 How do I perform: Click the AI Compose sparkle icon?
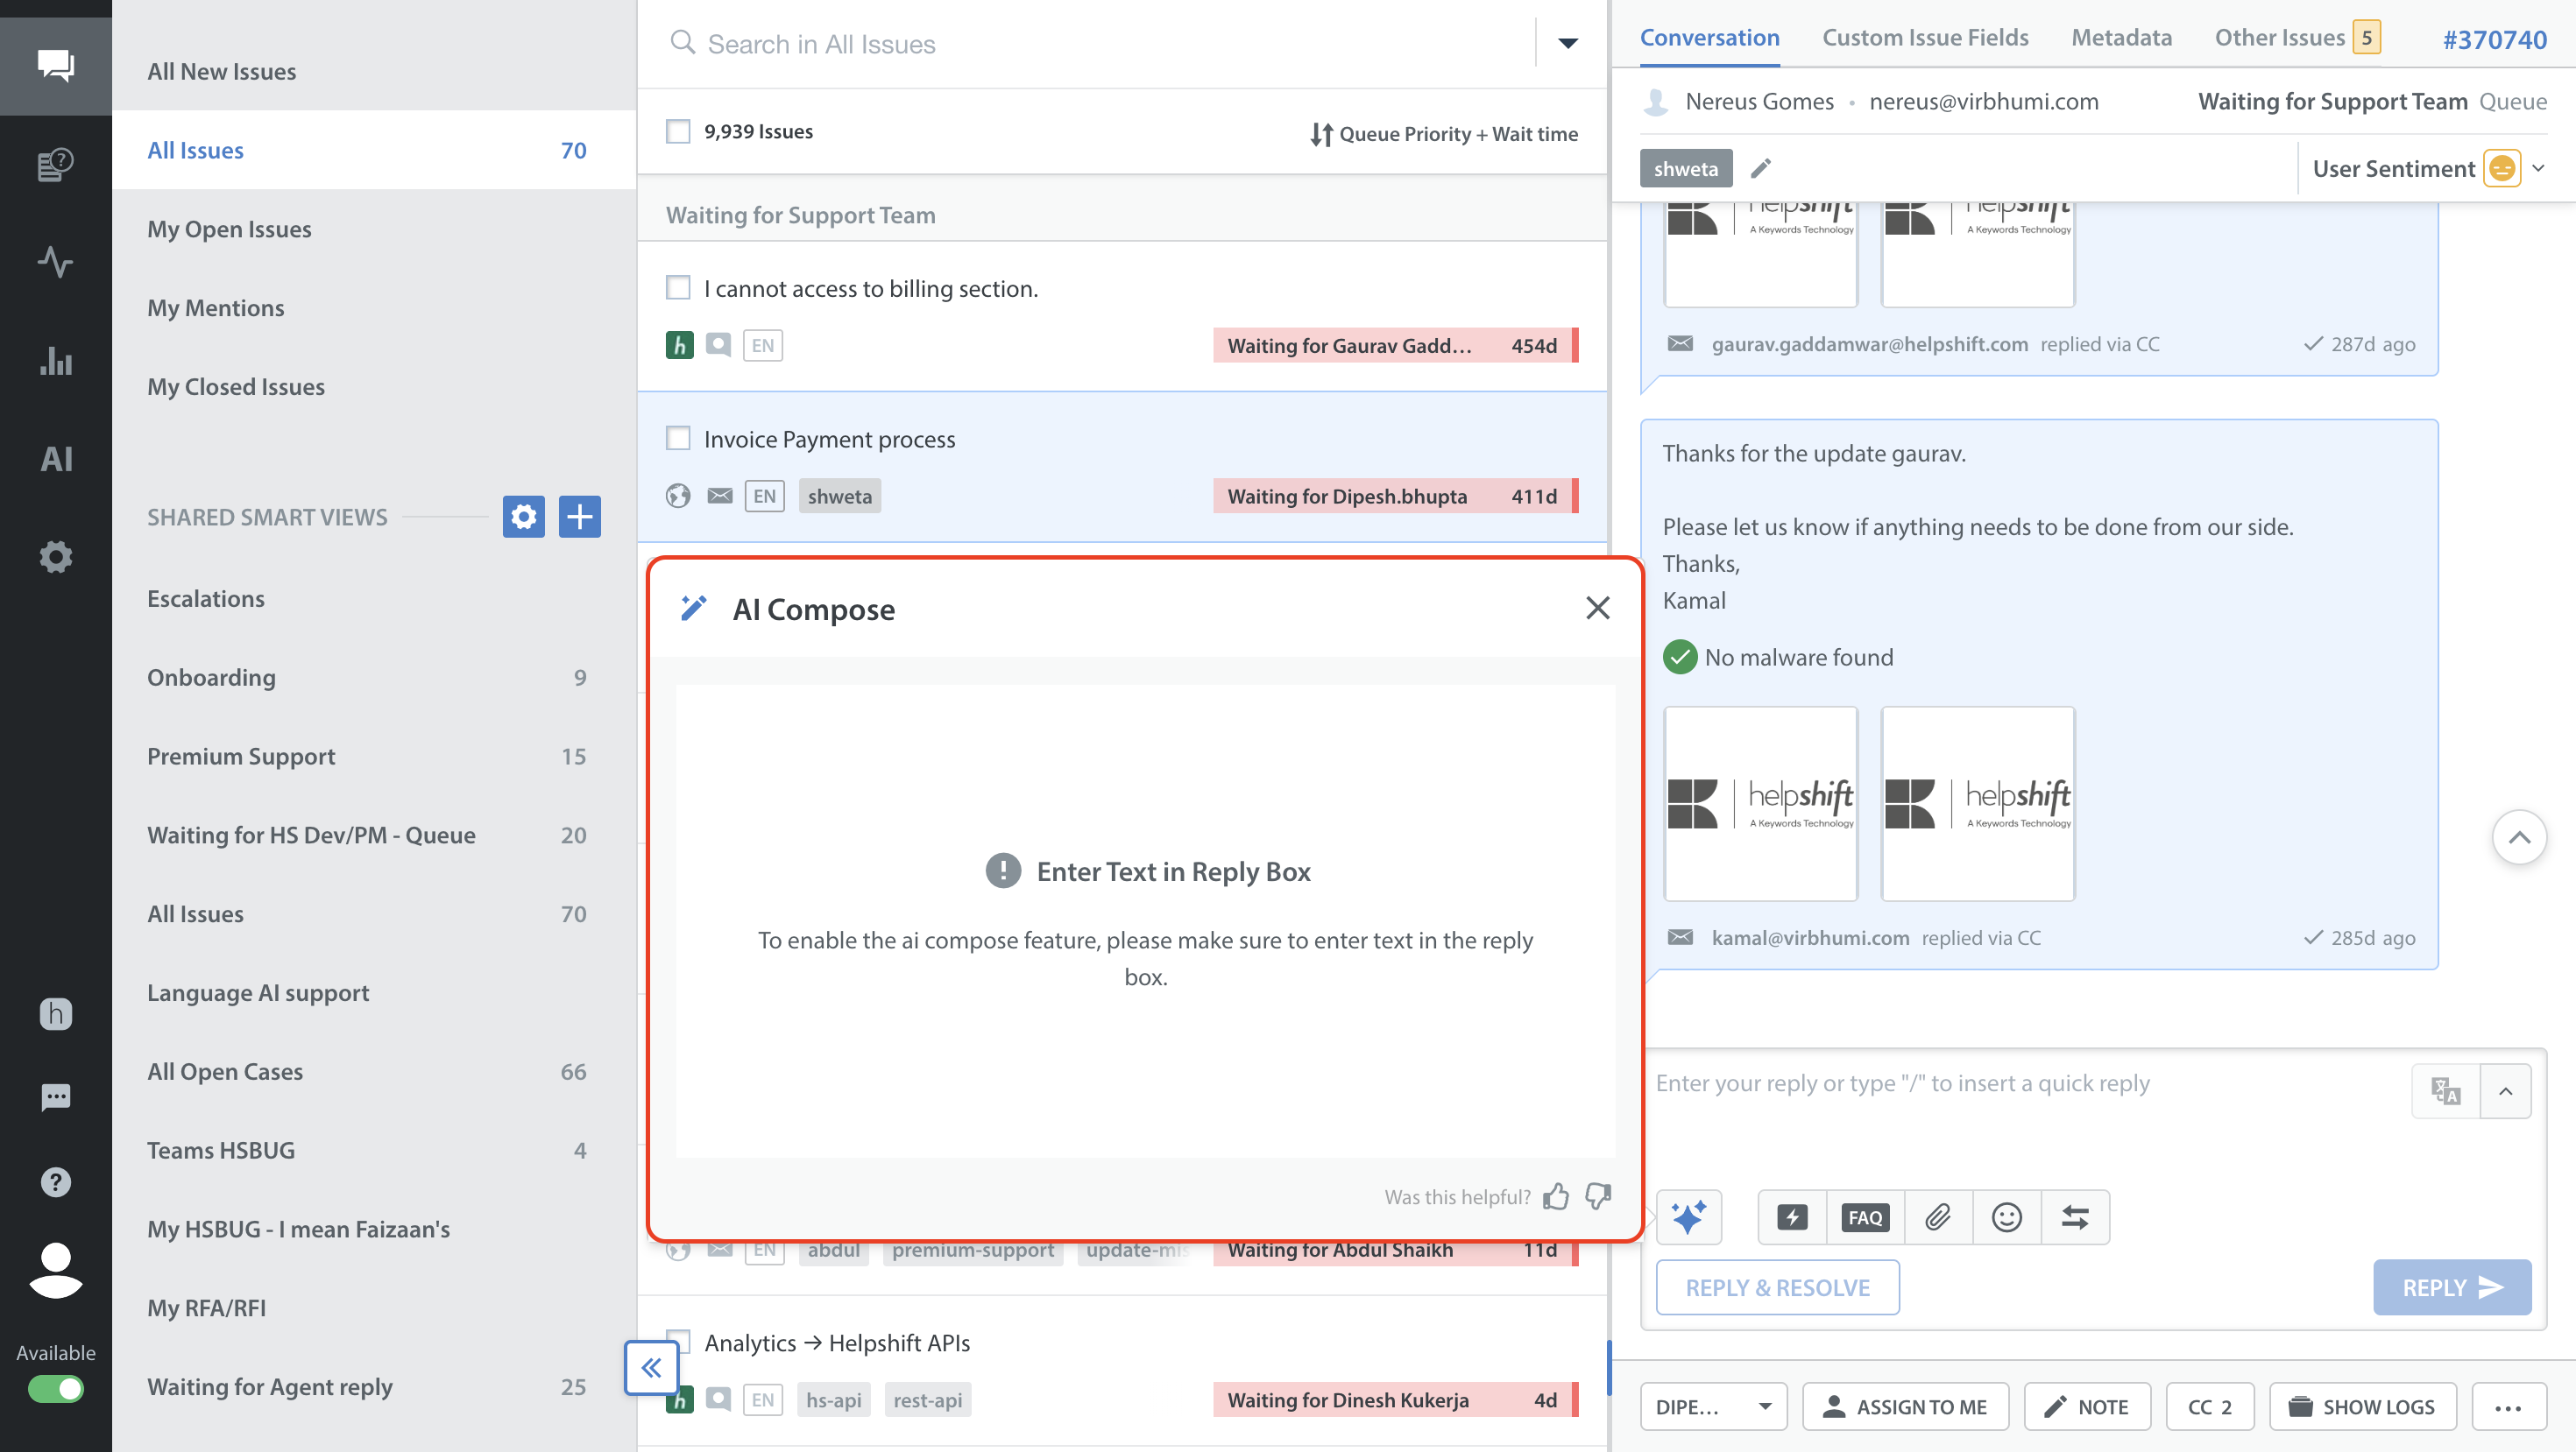tap(1688, 1216)
